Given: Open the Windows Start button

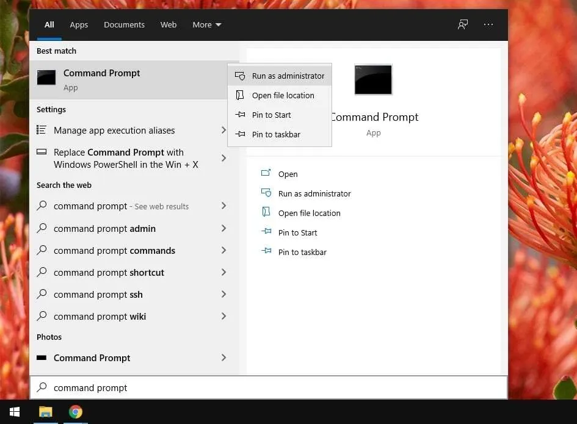Looking at the screenshot, I should click(x=15, y=412).
